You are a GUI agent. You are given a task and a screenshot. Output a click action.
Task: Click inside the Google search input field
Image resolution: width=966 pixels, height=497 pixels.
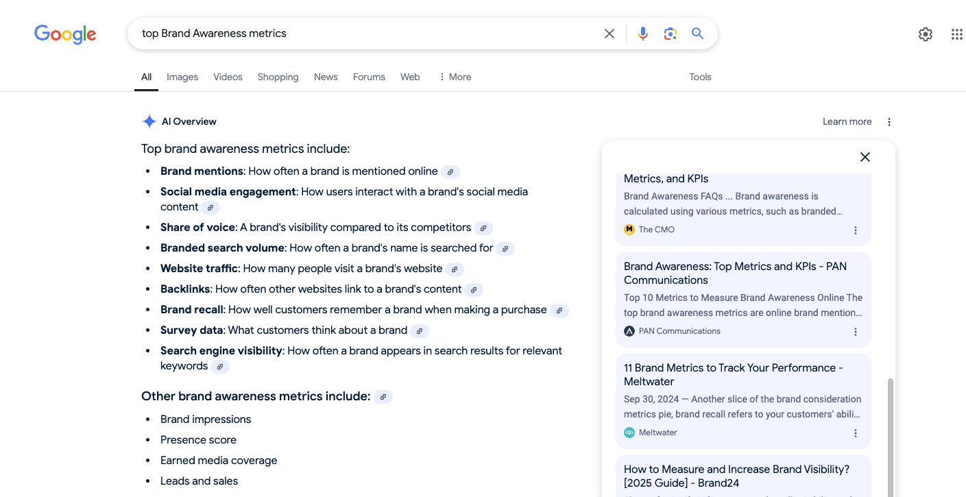coord(363,34)
